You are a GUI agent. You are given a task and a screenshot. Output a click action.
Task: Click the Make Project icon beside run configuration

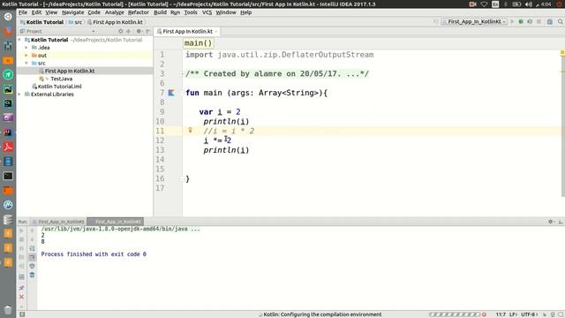click(x=436, y=21)
